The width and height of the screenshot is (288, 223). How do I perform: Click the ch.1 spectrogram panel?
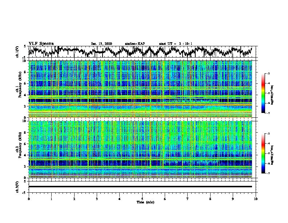[x=140, y=89]
